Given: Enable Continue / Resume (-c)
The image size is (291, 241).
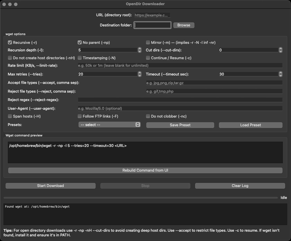Looking at the screenshot, I should tap(148, 58).
